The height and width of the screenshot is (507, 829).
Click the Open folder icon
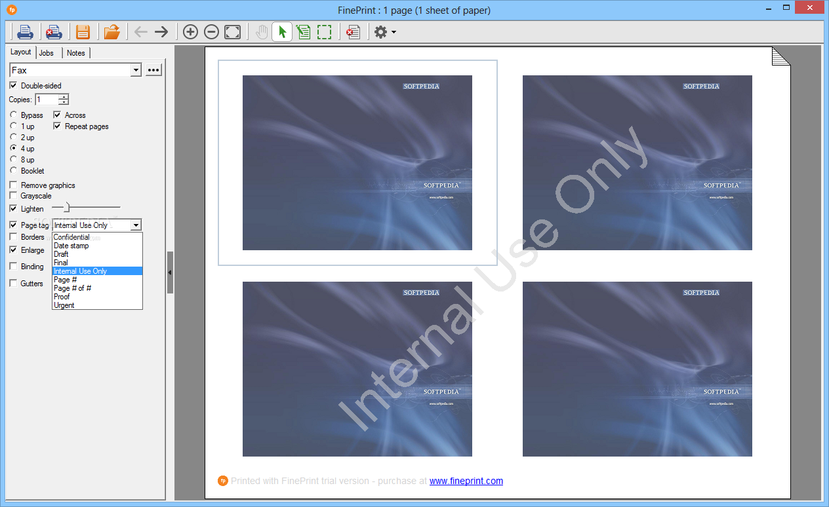pos(112,31)
